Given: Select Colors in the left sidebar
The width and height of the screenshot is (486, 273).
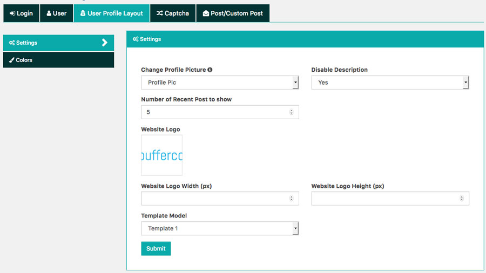Looking at the screenshot, I should pos(58,60).
